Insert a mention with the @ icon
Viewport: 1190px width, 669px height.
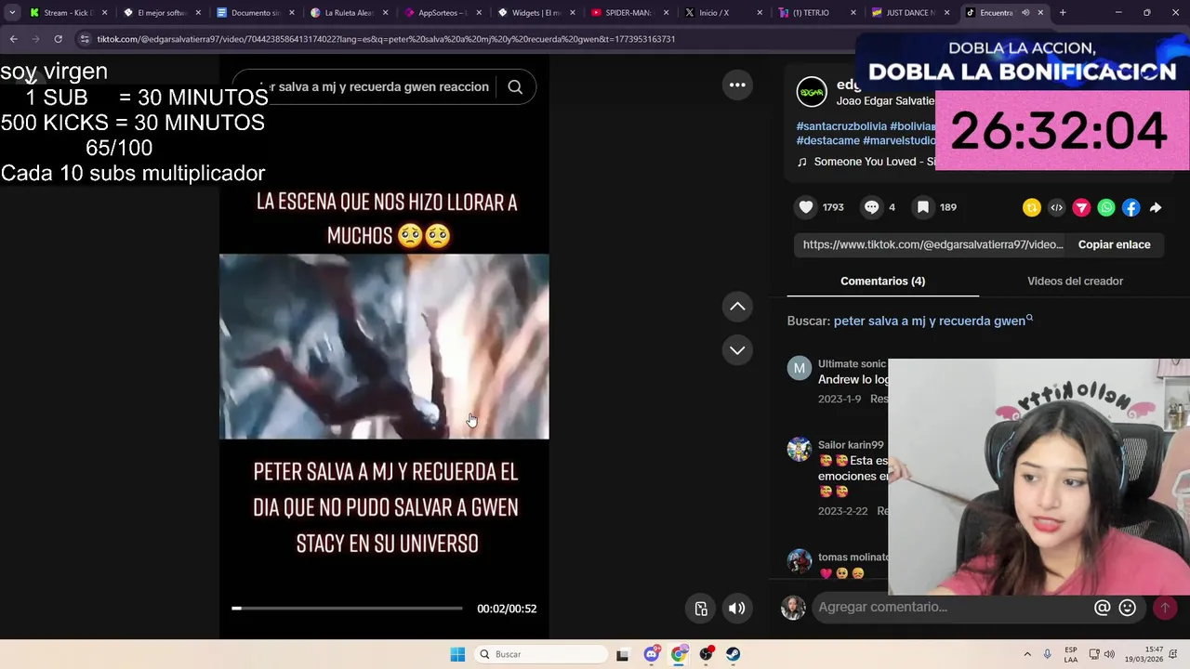pos(1103,608)
